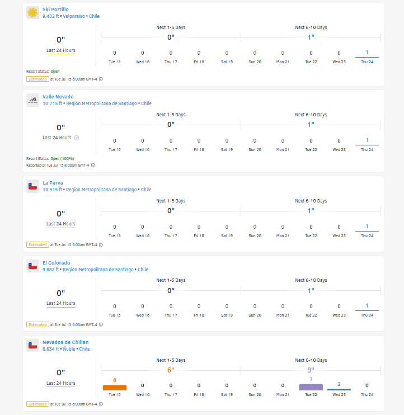Open the Valle Nevado resort logo
This screenshot has width=404, height=415.
[x=33, y=100]
